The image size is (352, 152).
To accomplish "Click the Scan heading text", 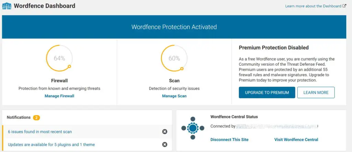I will pyautogui.click(x=174, y=80).
